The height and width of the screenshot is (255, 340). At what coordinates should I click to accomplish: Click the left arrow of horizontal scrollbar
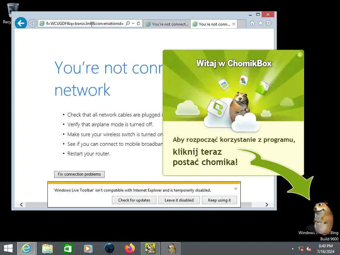22,205
